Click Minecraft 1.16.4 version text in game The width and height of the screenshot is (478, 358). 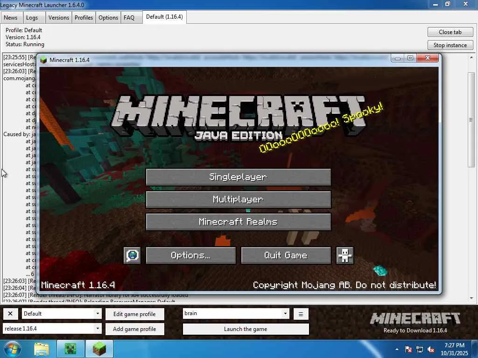click(x=78, y=285)
